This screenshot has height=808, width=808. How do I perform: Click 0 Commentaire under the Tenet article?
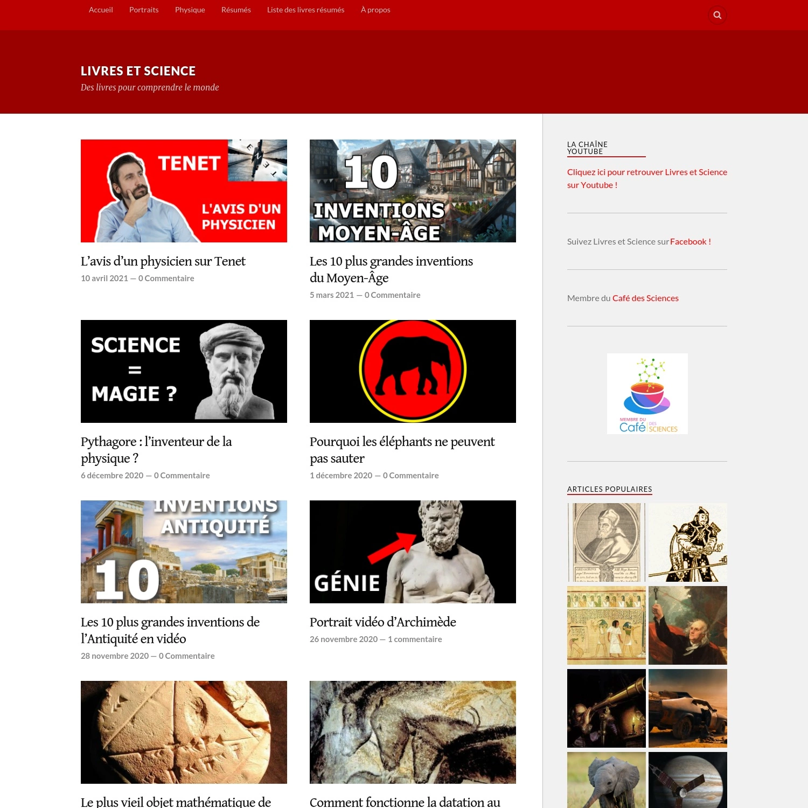166,278
